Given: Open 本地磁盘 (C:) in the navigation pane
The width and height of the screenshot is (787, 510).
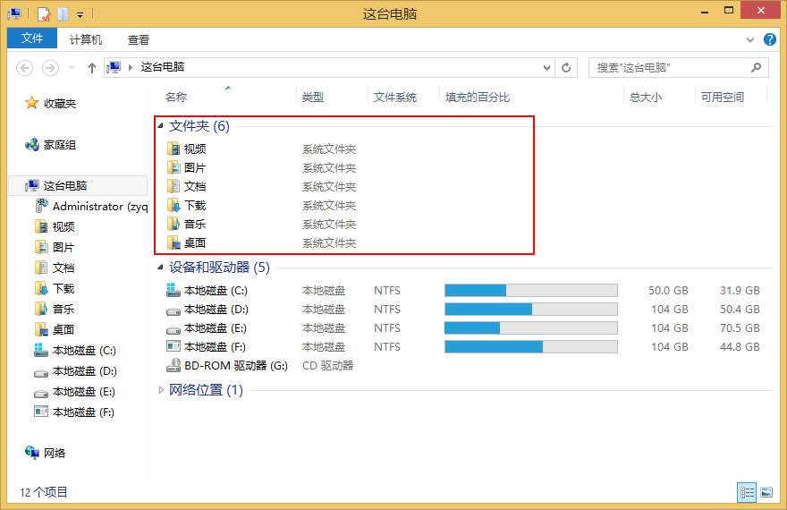Looking at the screenshot, I should [84, 351].
